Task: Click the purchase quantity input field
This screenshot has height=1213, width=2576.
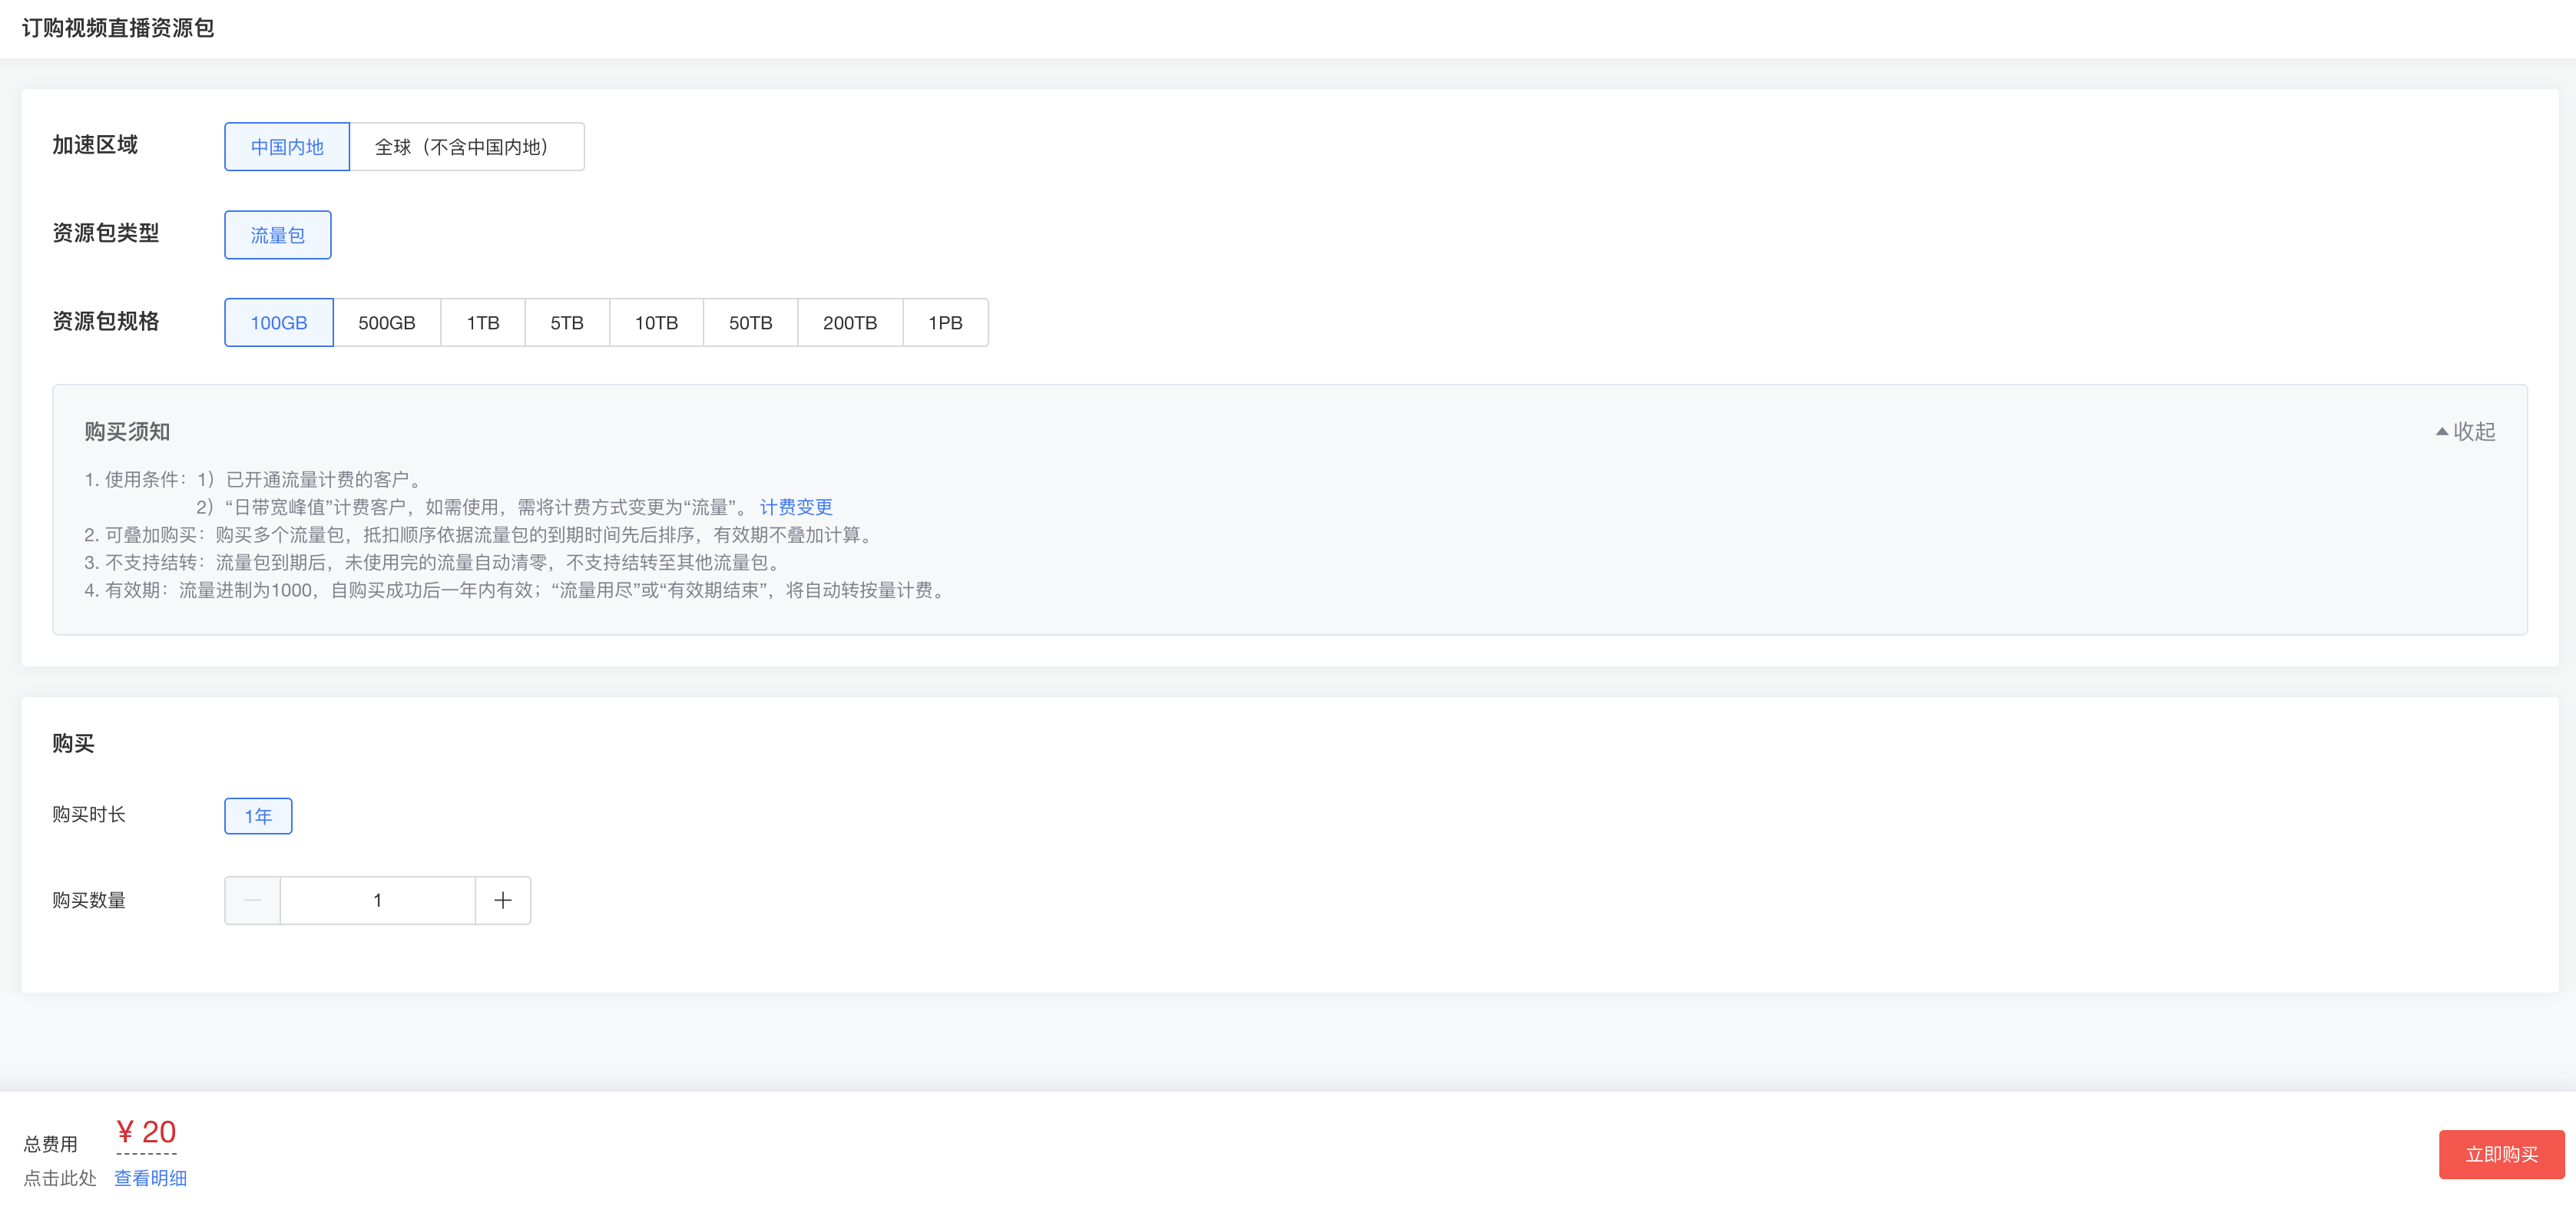Action: [377, 901]
